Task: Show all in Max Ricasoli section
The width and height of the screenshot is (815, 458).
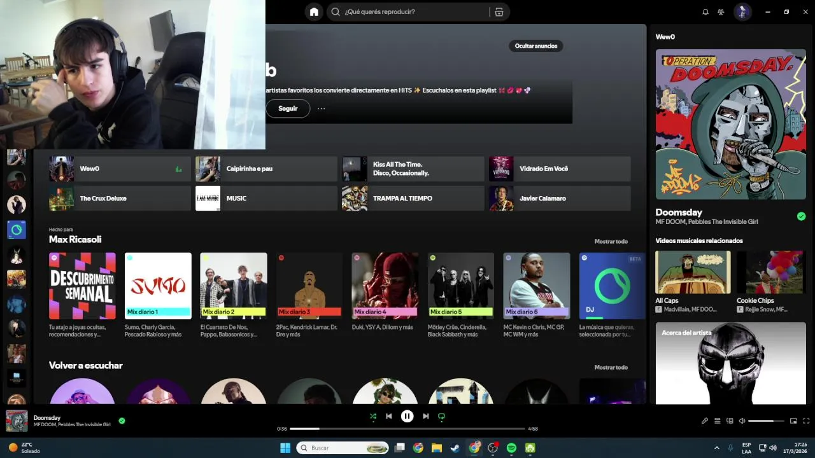Action: click(611, 241)
